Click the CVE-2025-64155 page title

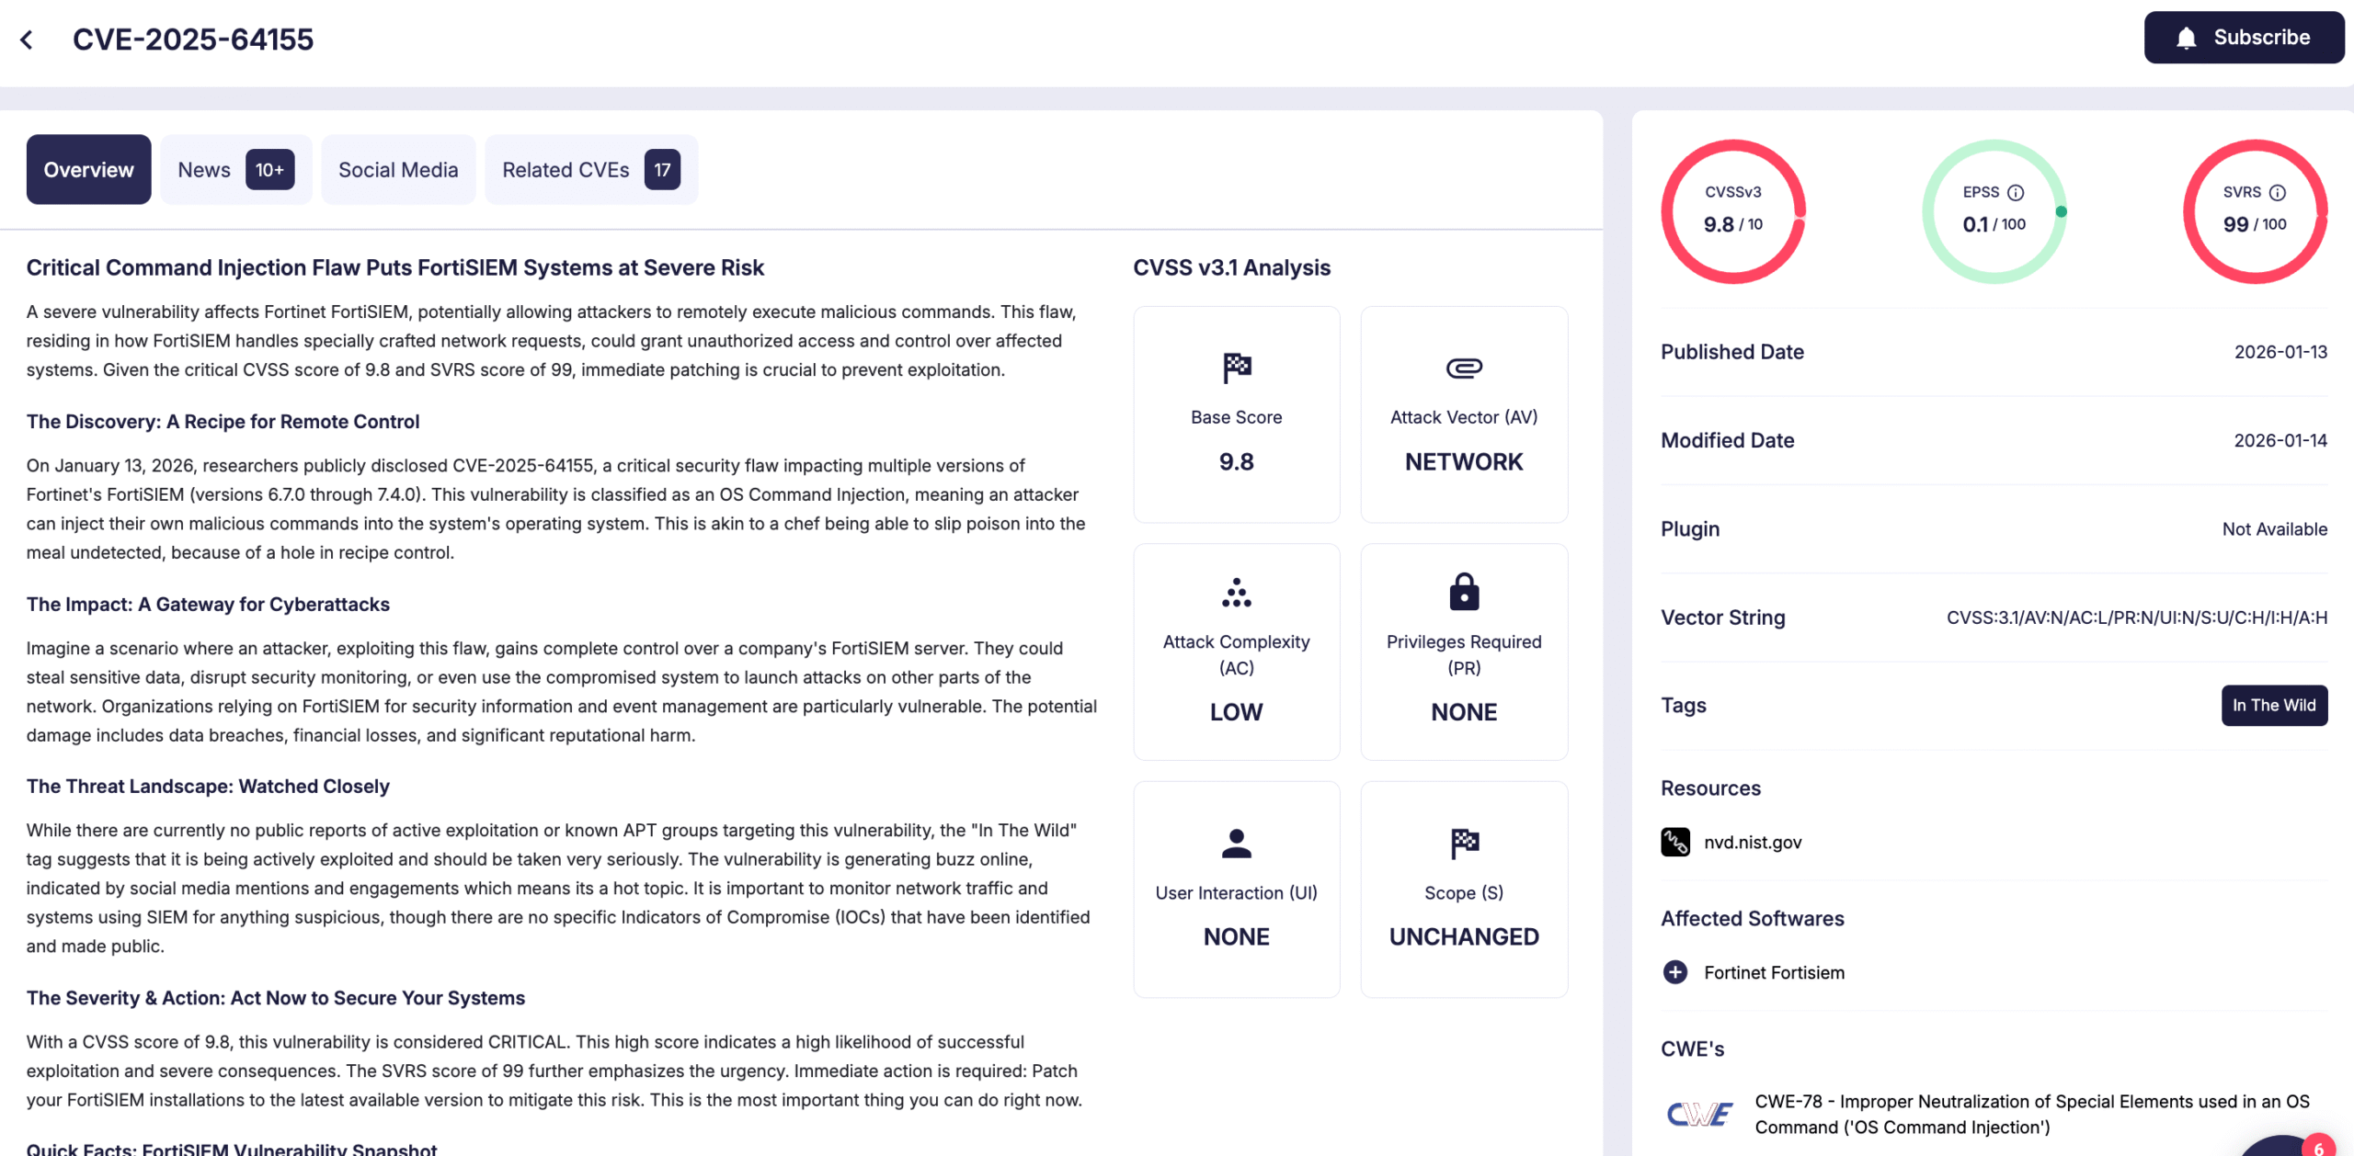coord(193,40)
